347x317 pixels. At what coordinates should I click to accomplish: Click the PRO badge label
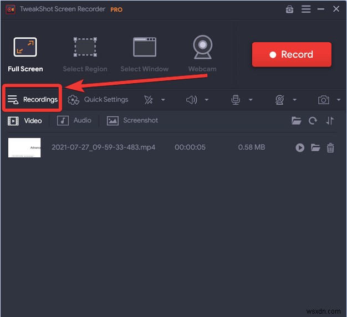coord(116,10)
